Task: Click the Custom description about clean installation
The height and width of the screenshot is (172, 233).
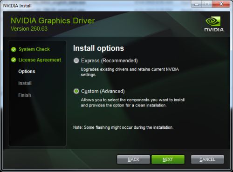Action: click(133, 103)
